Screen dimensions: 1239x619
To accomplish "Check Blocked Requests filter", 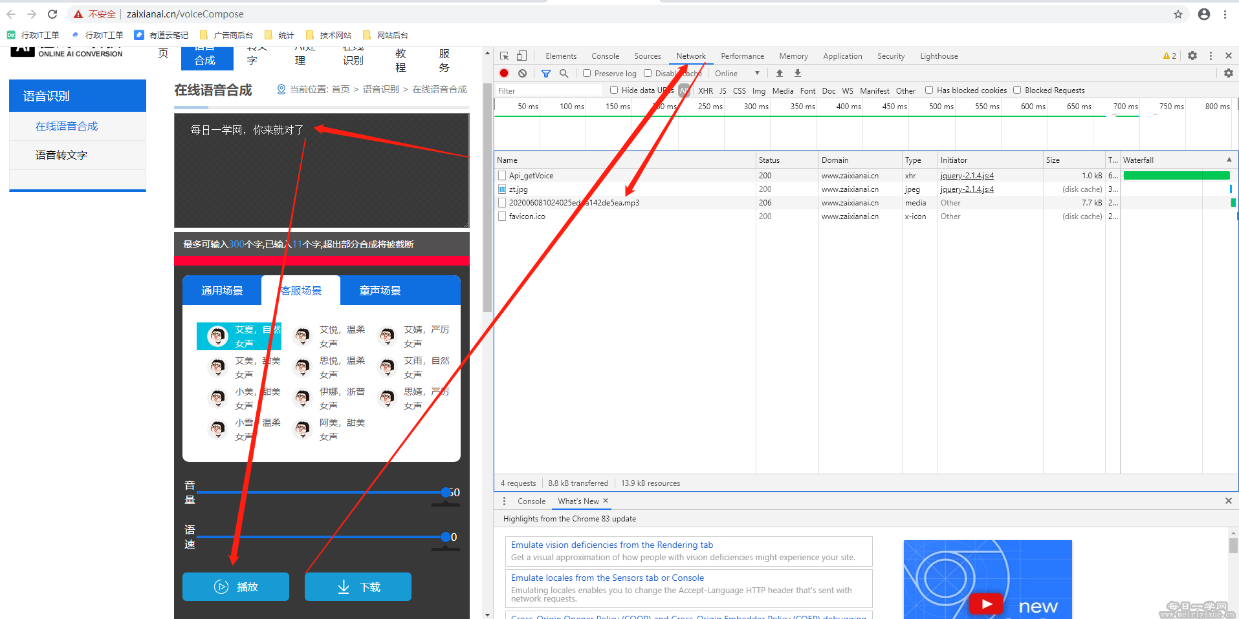I will [x=1017, y=90].
